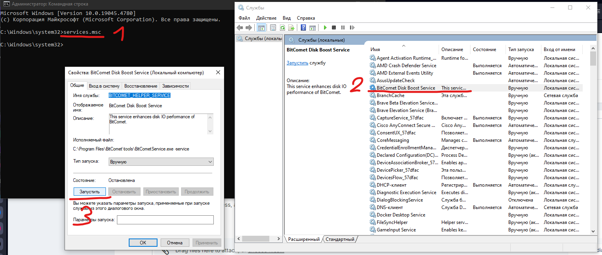Click the Pause Service toolbar icon
This screenshot has width=602, height=255.
point(343,28)
